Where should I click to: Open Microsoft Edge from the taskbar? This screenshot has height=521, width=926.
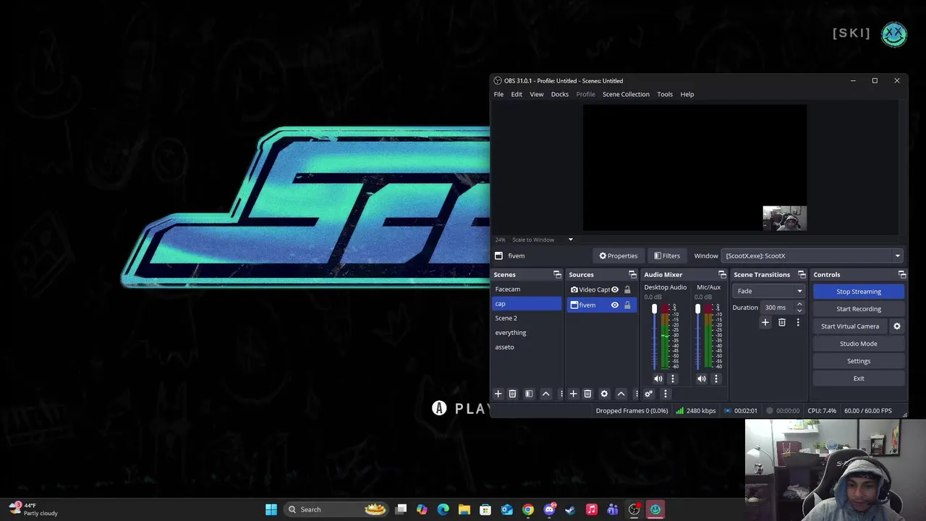[x=443, y=509]
